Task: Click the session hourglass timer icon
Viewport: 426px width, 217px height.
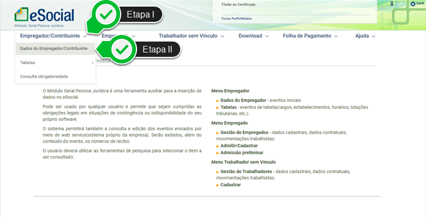Action: click(392, 3)
